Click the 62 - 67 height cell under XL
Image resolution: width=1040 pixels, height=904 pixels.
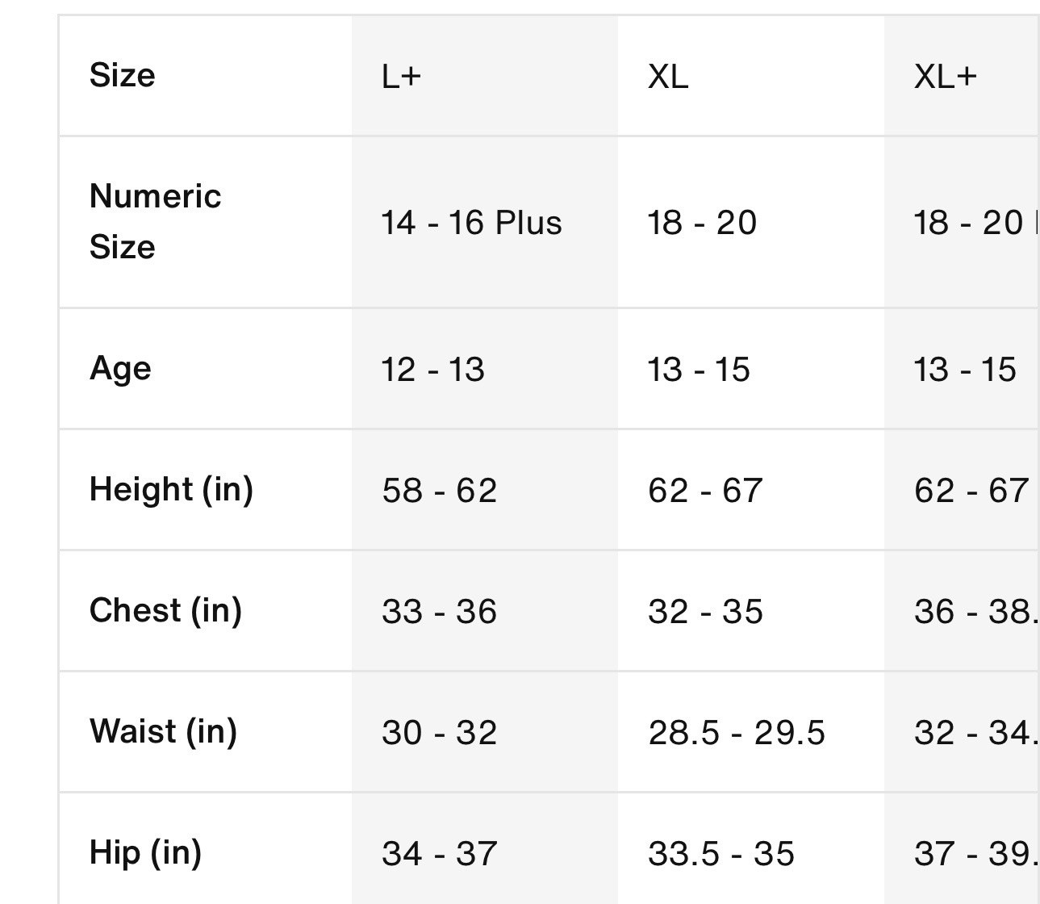coord(750,490)
